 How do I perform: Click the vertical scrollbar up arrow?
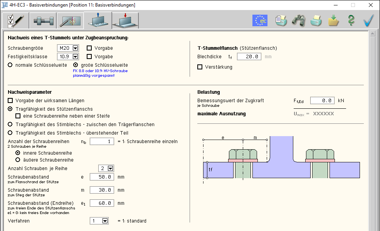click(372, 34)
